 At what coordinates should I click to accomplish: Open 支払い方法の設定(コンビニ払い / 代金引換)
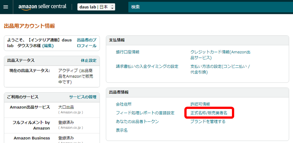coord(220,69)
